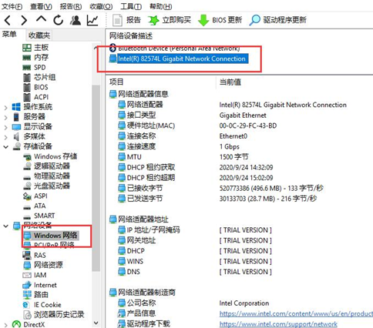Switch to the 收藏夹 tab
Screen dimensions: 373x328
(39, 35)
